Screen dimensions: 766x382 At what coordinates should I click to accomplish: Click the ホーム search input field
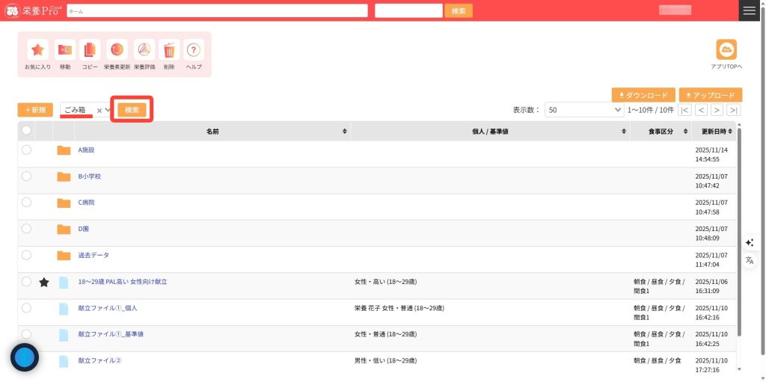click(217, 11)
